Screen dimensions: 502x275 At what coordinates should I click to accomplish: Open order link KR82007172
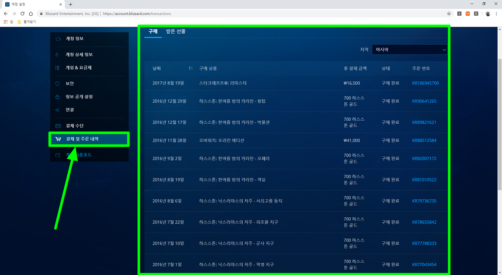point(424,158)
